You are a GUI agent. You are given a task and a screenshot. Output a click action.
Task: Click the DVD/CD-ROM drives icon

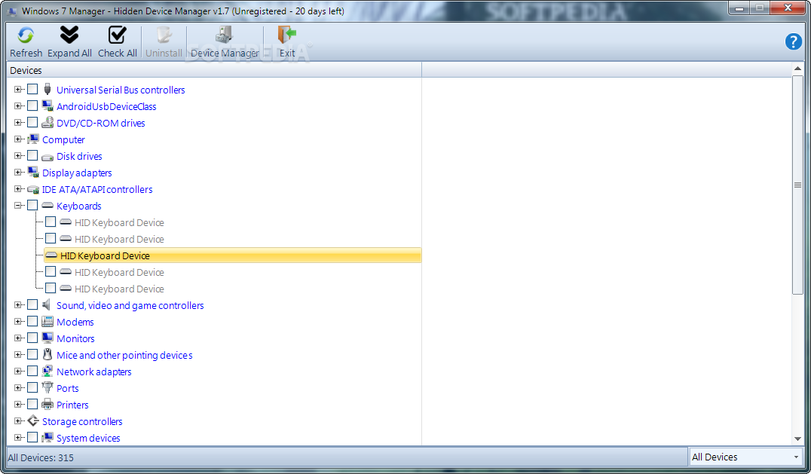point(47,123)
